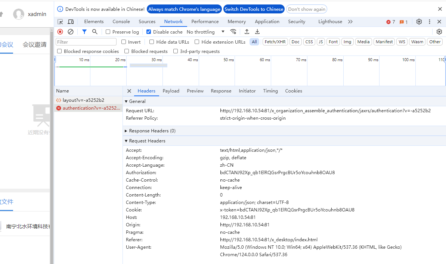
Task: Filter requests by Fetch/XHR type
Action: coord(275,42)
